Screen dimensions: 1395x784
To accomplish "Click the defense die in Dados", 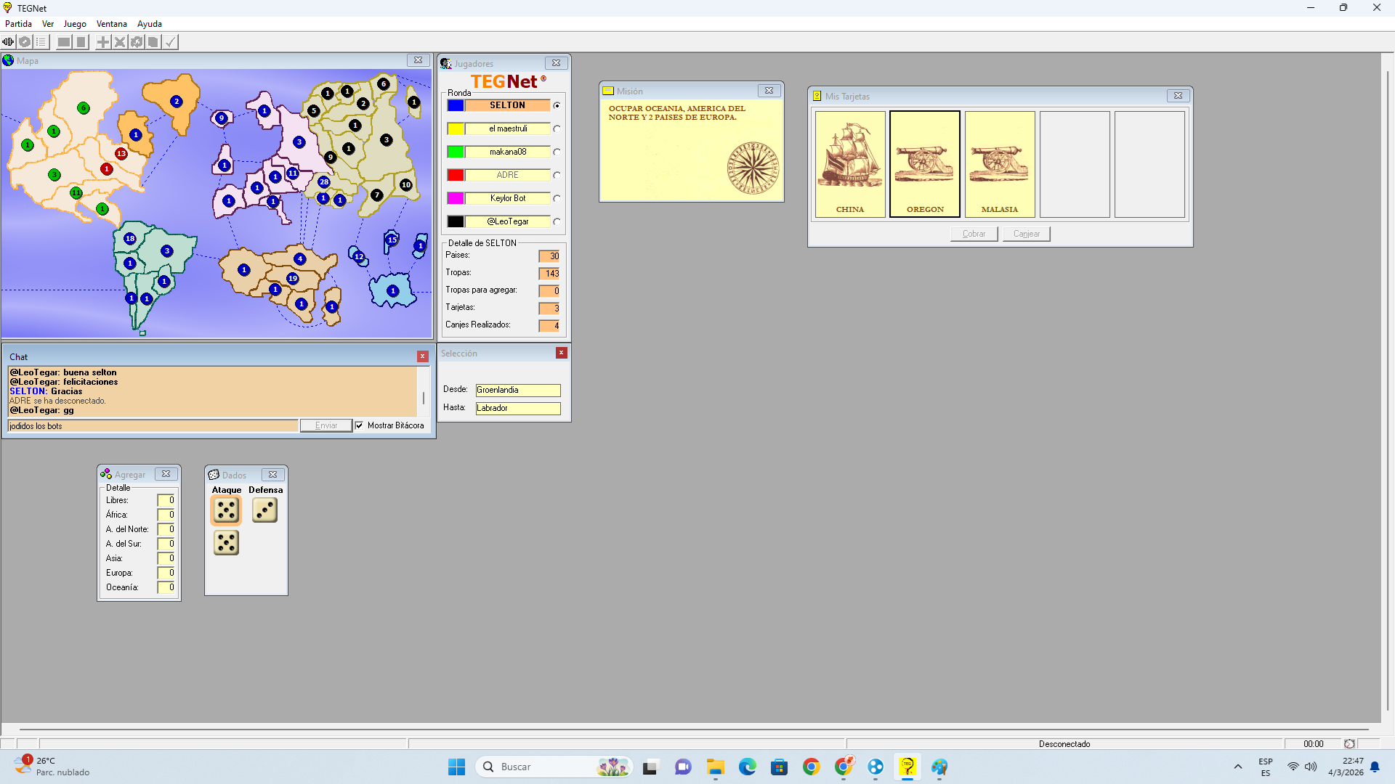I will [x=265, y=510].
